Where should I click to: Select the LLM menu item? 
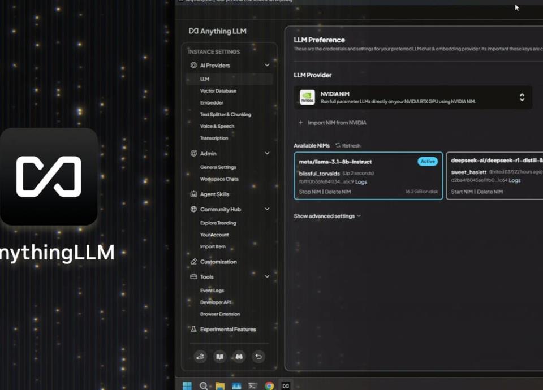pos(229,79)
